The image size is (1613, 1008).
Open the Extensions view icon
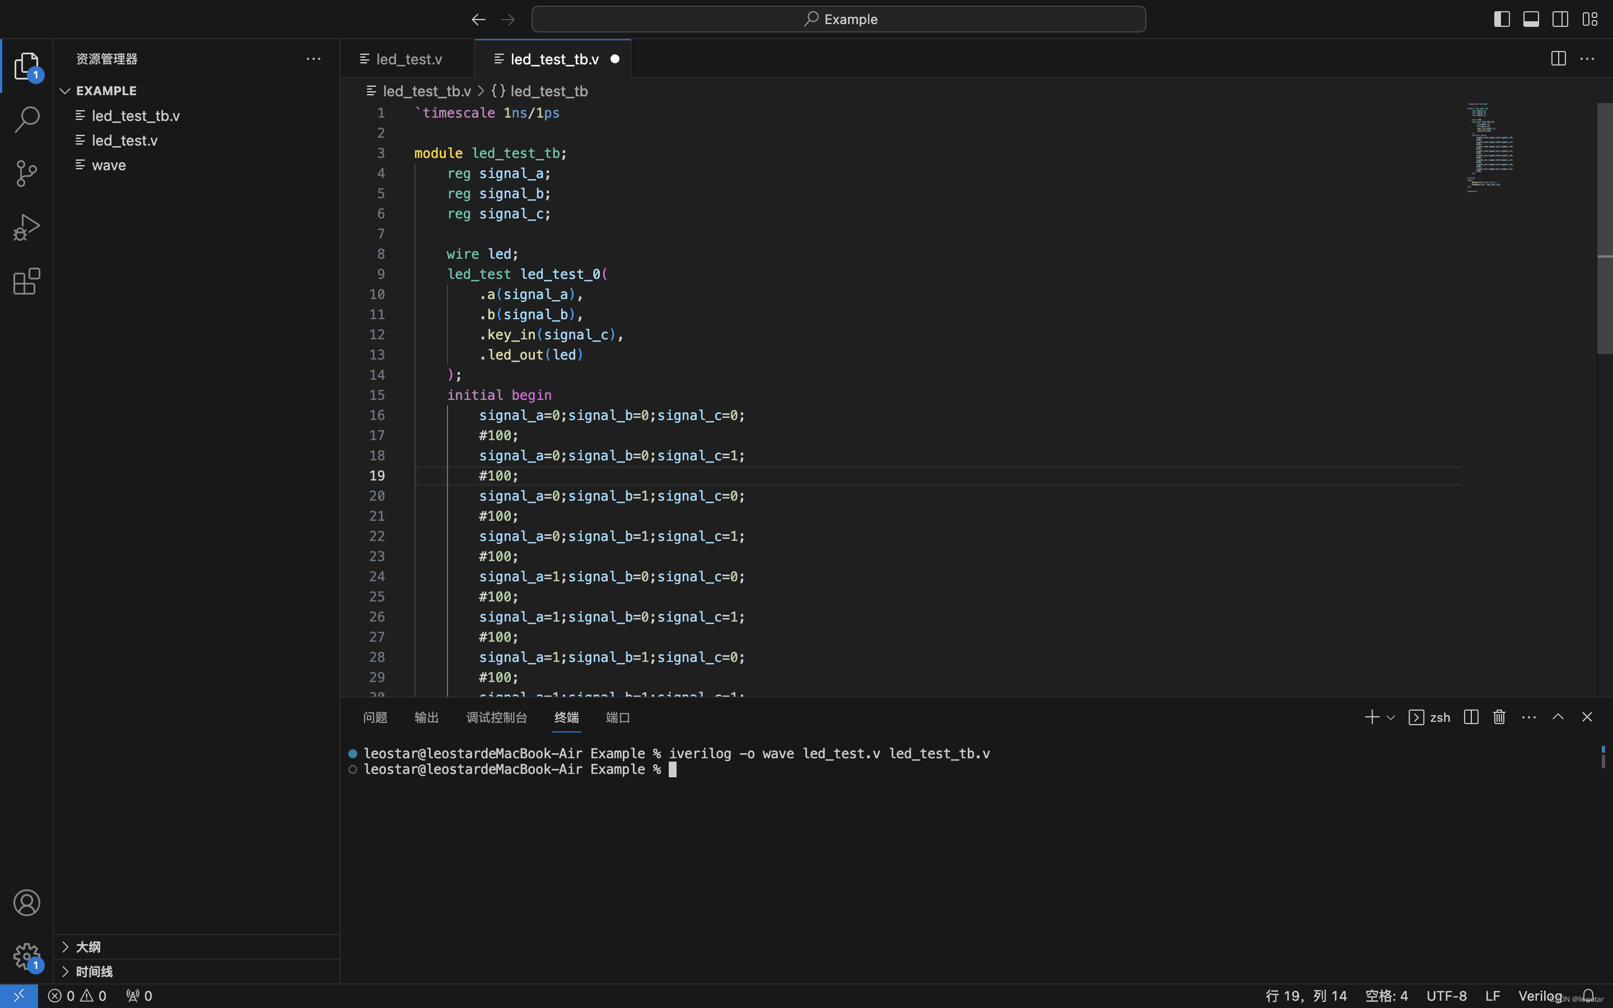coord(27,281)
